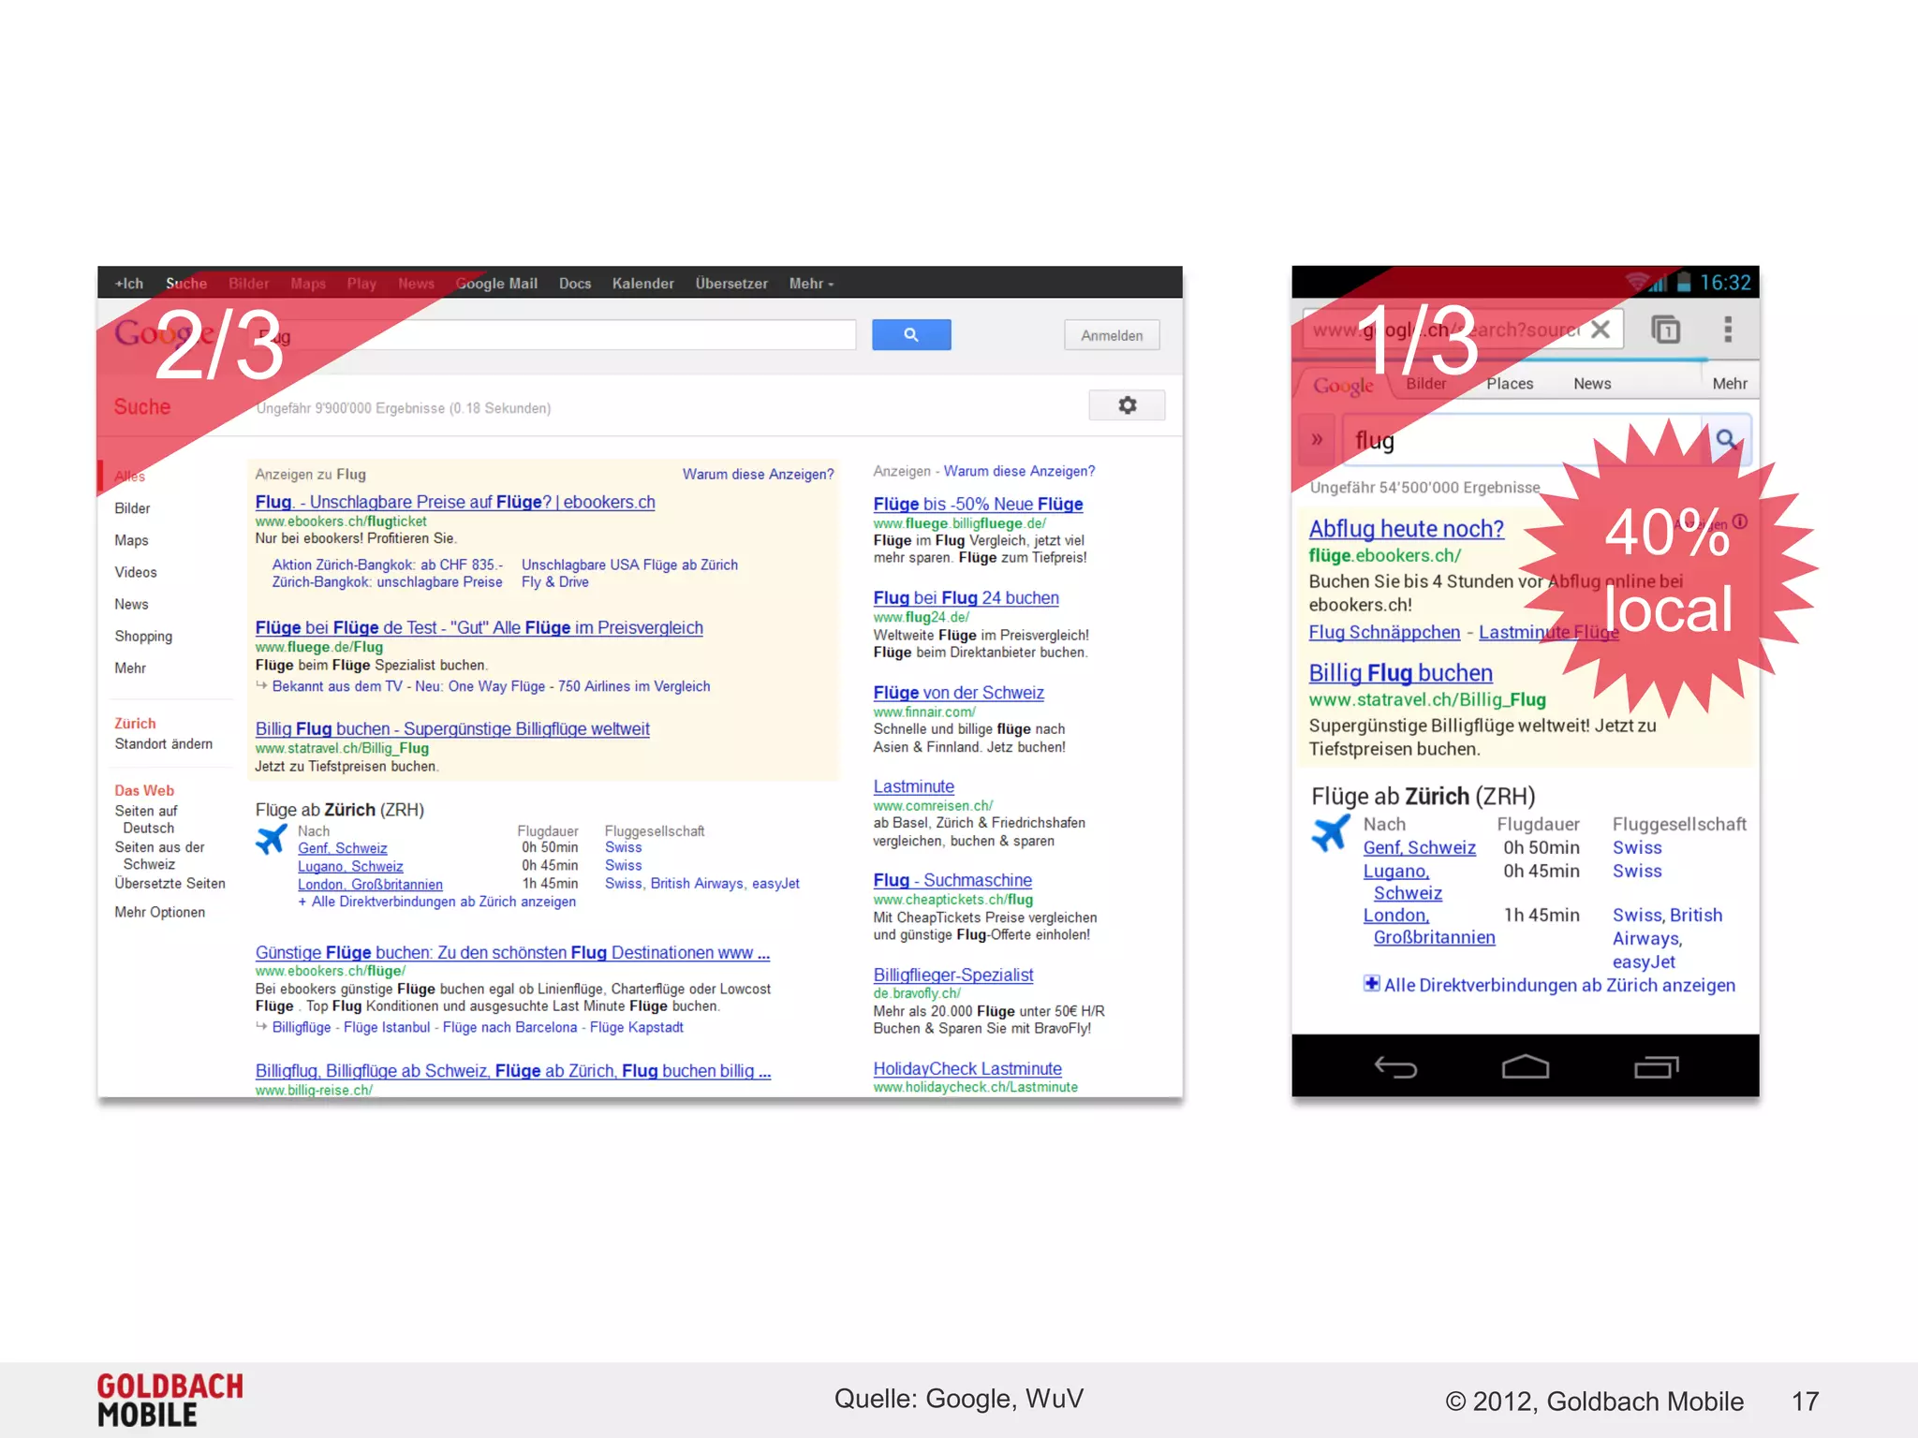Open the settings gear on desktop results
The height and width of the screenshot is (1438, 1918).
pos(1127,405)
